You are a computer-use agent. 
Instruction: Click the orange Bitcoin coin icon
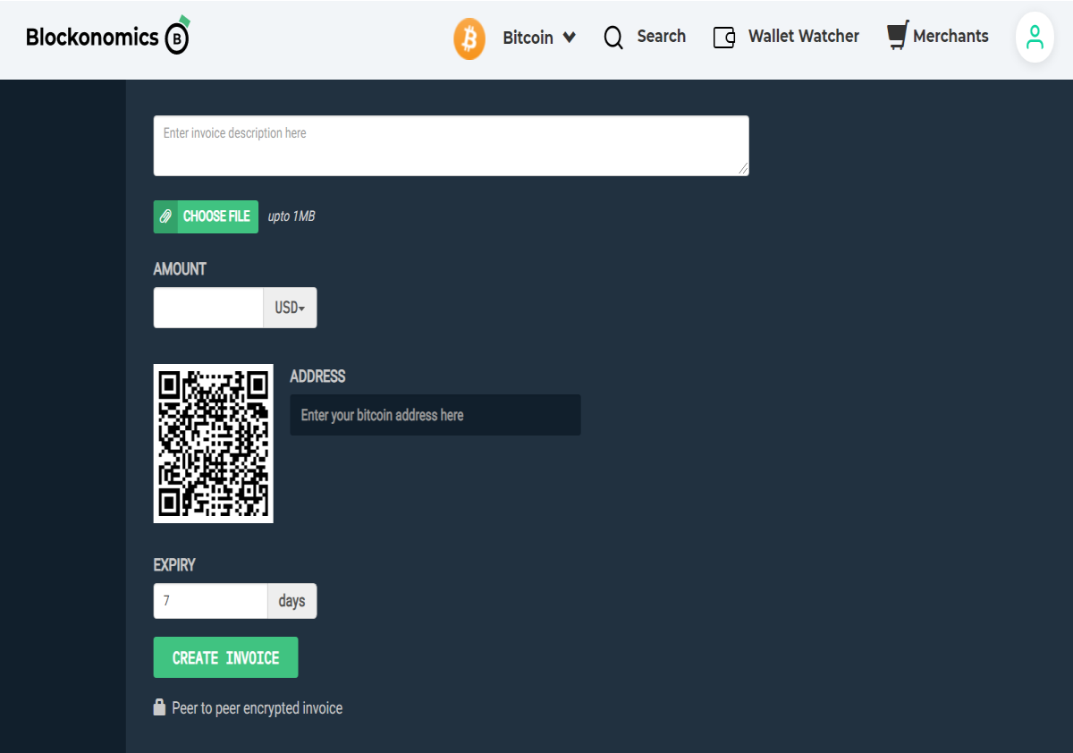469,39
